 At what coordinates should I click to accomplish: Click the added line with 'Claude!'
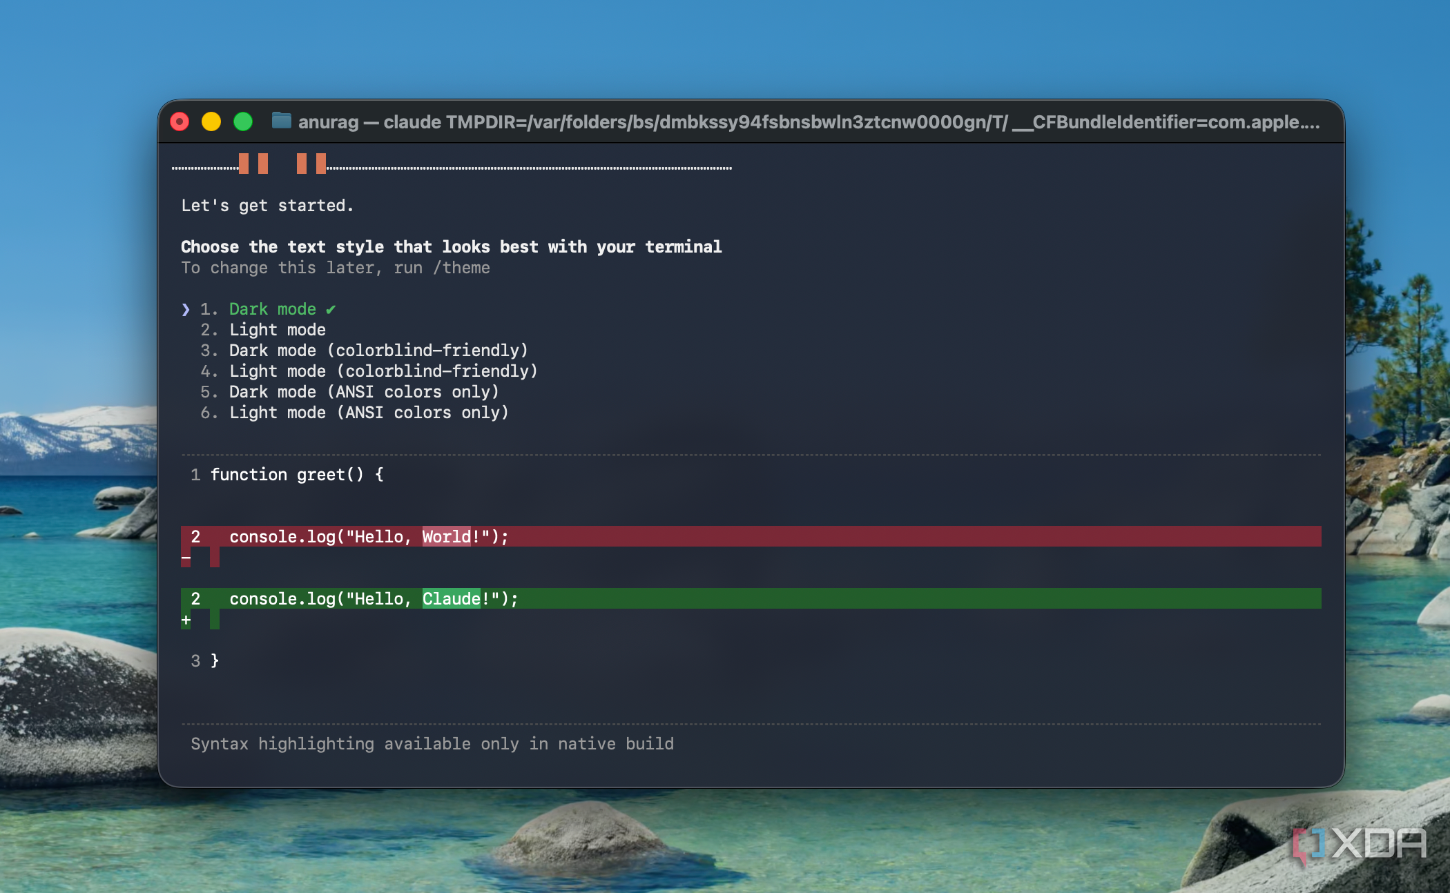[x=751, y=598]
